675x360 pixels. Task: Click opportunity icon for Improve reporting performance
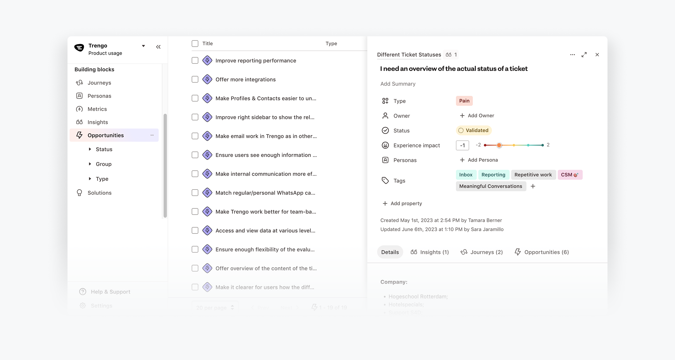(207, 60)
